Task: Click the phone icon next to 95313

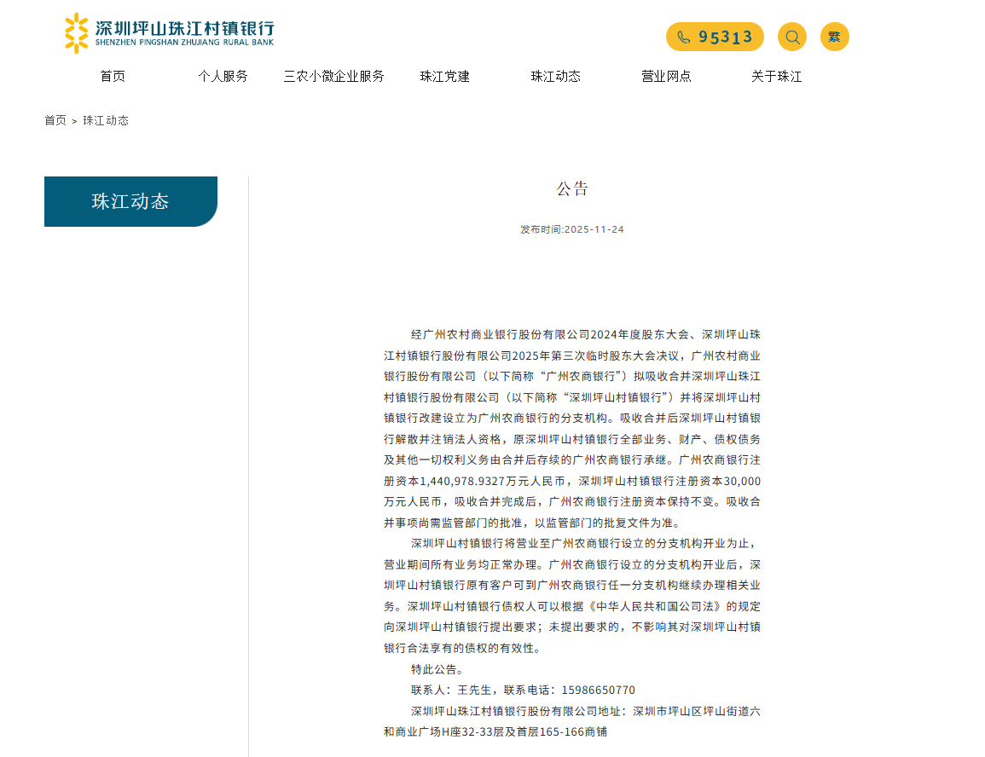Action: (x=683, y=37)
